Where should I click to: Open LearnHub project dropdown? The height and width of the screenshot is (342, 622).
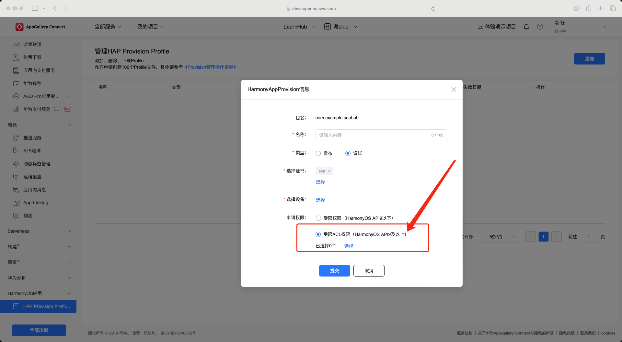click(x=300, y=27)
